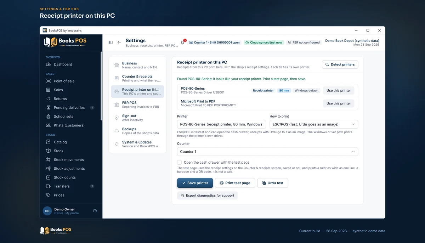
Task: Click the Transfers truck icon
Action: point(48,186)
